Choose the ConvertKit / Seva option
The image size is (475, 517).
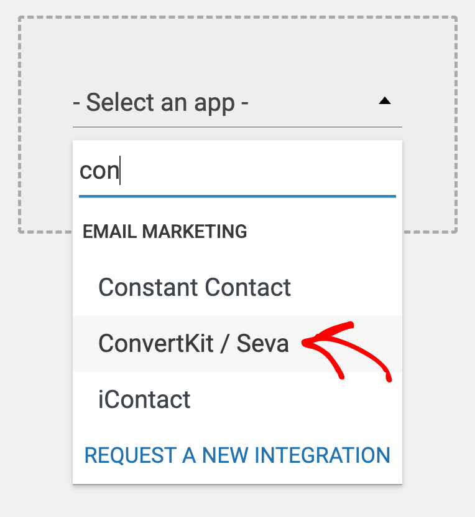tap(193, 343)
